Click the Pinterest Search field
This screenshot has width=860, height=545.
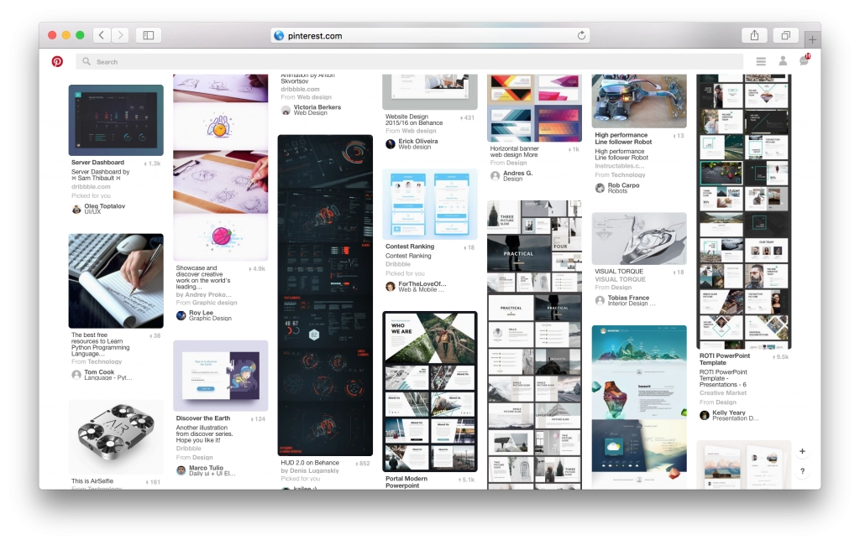pyautogui.click(x=409, y=61)
